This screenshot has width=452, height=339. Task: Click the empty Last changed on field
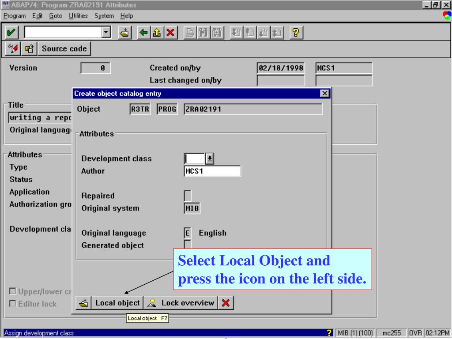(x=281, y=80)
